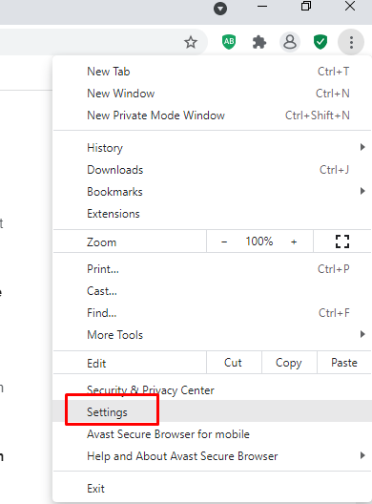Increase zoom level with plus button
The image size is (372, 504).
point(294,241)
